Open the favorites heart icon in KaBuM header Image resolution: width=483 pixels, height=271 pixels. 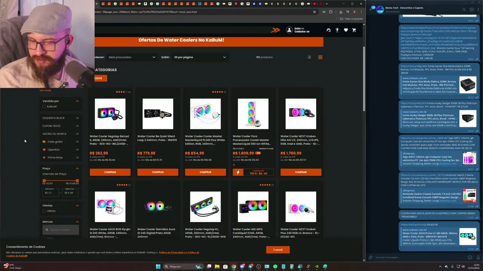pos(346,30)
